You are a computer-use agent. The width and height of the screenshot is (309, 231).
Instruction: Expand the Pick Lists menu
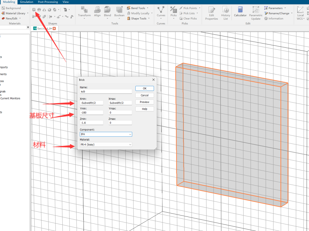tap(197, 13)
